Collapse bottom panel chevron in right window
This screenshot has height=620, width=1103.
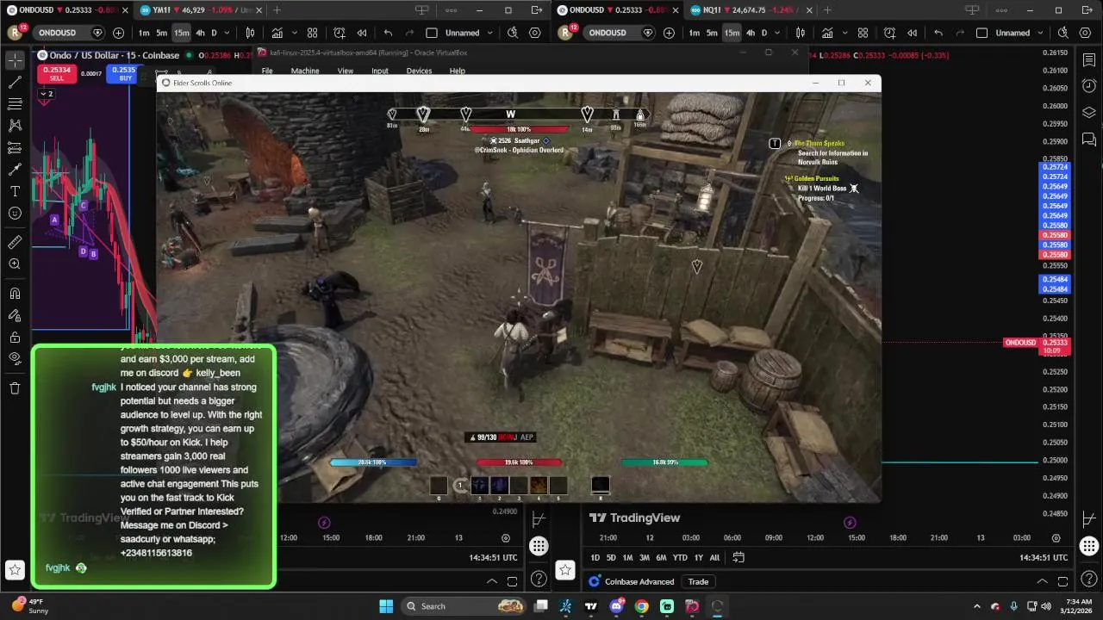tap(1043, 581)
